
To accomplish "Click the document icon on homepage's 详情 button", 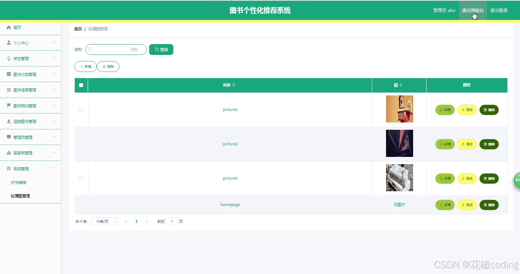I will 441,205.
